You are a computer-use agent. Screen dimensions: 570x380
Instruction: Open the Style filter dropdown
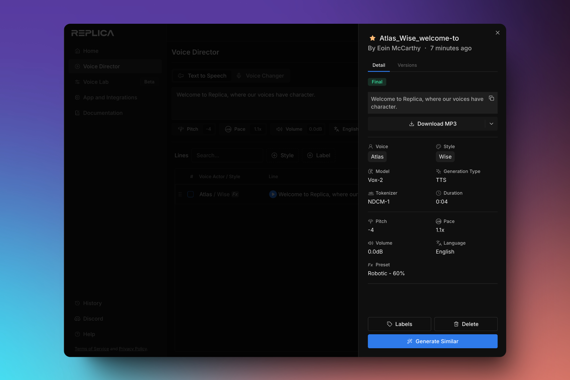(x=282, y=155)
